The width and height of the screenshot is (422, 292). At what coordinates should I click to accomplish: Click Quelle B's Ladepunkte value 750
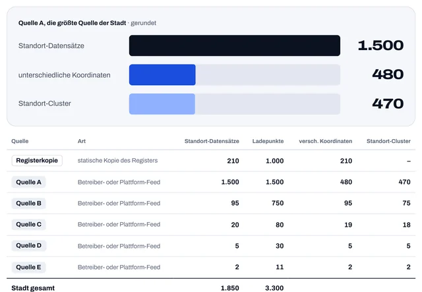[x=278, y=203]
